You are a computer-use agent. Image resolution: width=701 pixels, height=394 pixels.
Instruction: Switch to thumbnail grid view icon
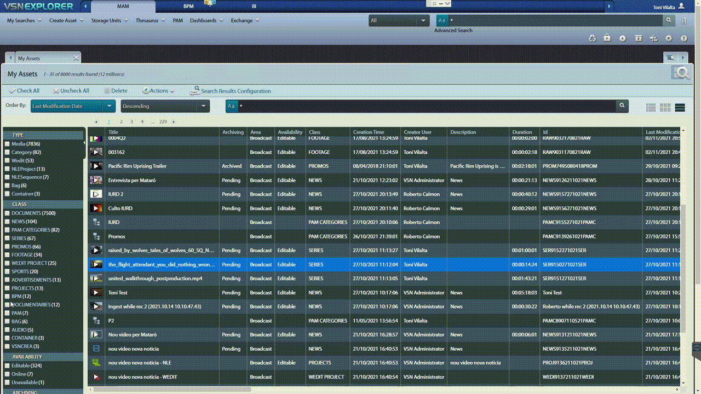pyautogui.click(x=665, y=108)
